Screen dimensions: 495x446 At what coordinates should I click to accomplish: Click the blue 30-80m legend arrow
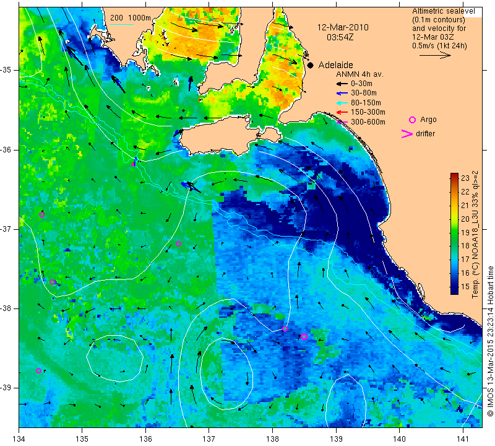(x=342, y=94)
